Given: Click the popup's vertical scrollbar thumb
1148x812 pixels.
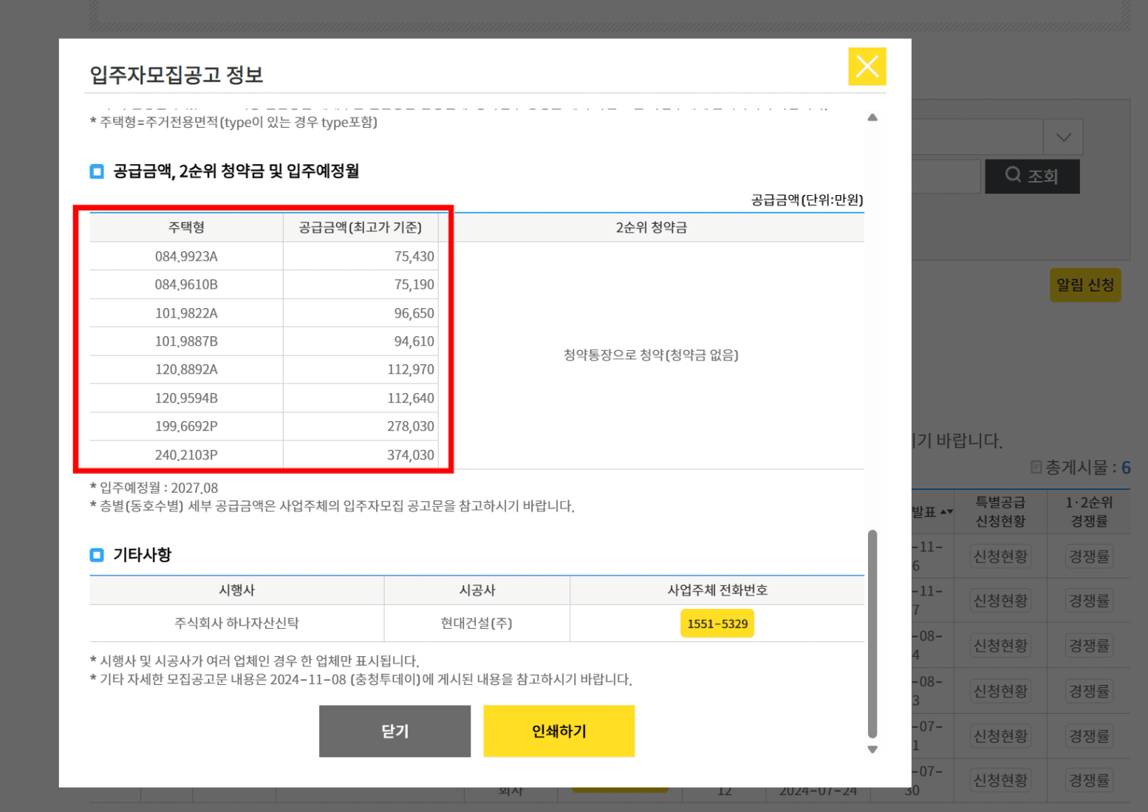Looking at the screenshot, I should pos(872,633).
